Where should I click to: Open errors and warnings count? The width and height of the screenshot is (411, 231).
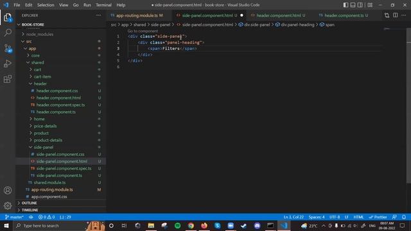46,217
